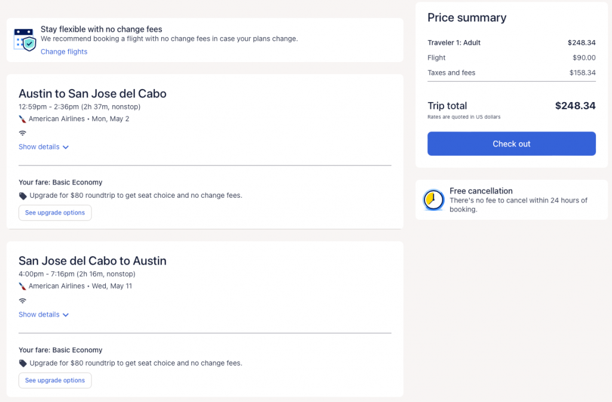This screenshot has height=402, width=612.
Task: Click American Airlines logo on May 11 flight
Action: (23, 286)
